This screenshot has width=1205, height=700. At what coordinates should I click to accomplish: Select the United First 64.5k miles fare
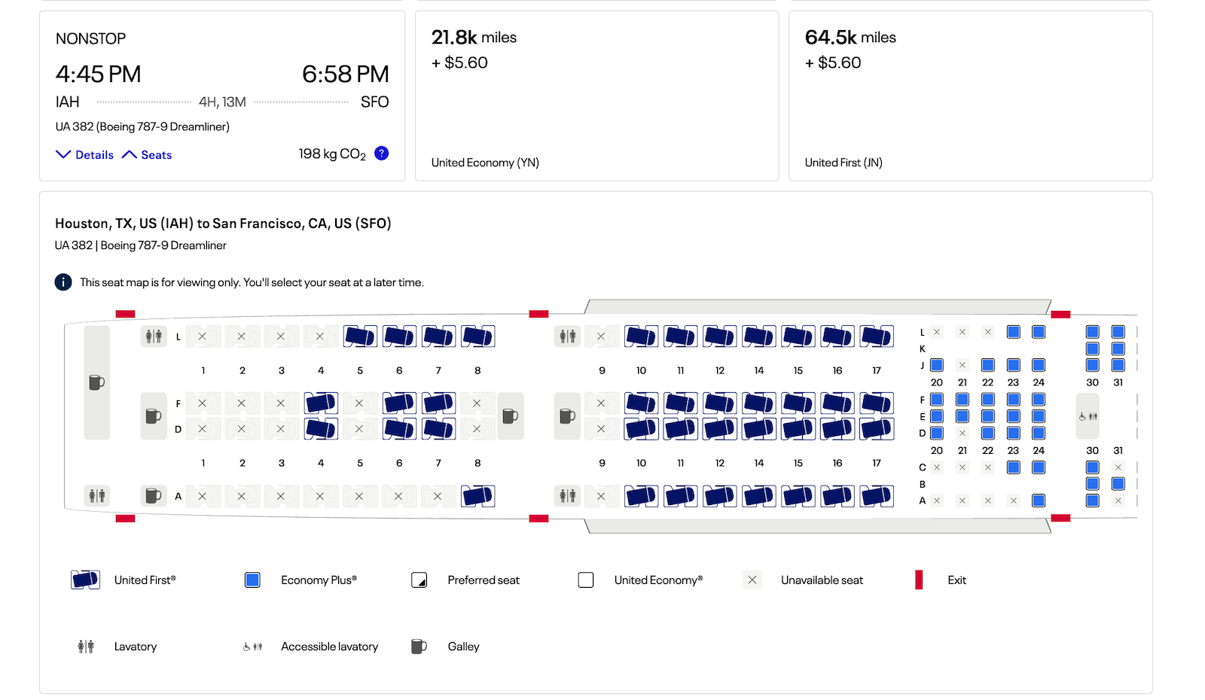coord(970,96)
